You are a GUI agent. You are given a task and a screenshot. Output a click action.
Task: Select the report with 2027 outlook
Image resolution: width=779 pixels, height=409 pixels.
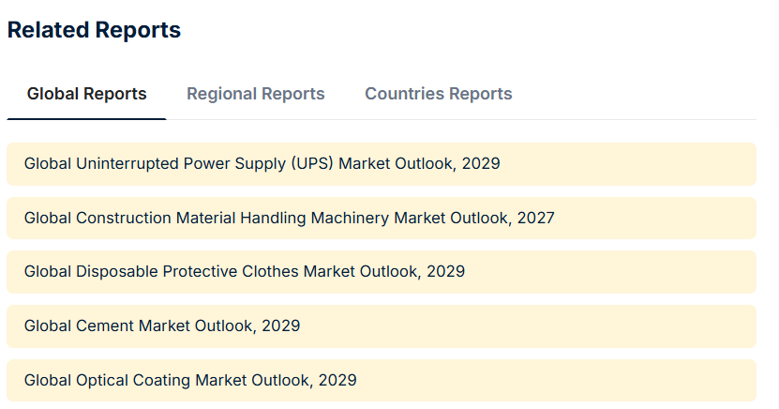[x=289, y=219]
